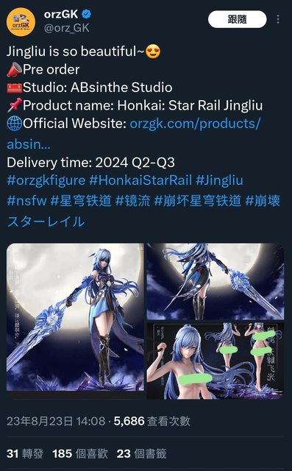
Task: View the 23 個書籤 bookmarks count
Action: 141,453
